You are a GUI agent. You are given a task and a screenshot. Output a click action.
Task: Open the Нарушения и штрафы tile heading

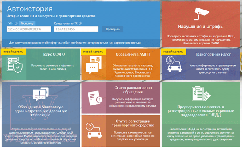pos(200,27)
